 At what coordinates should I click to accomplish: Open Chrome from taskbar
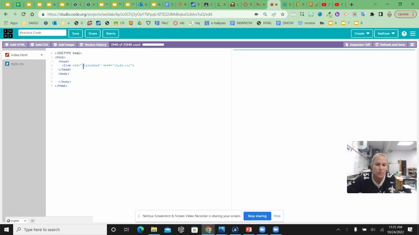tap(208, 229)
